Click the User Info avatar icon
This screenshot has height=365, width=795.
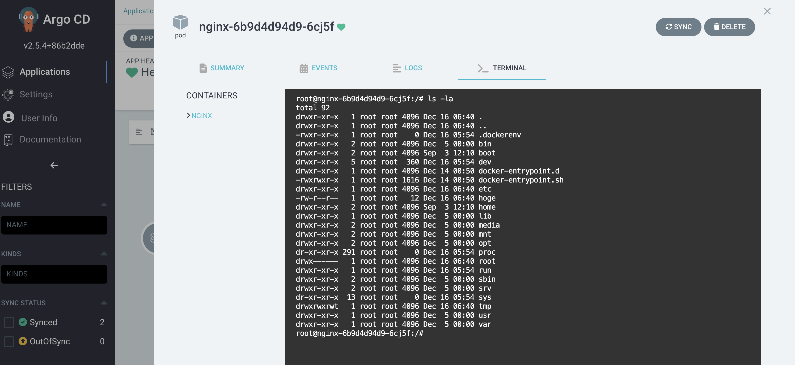pyautogui.click(x=8, y=117)
